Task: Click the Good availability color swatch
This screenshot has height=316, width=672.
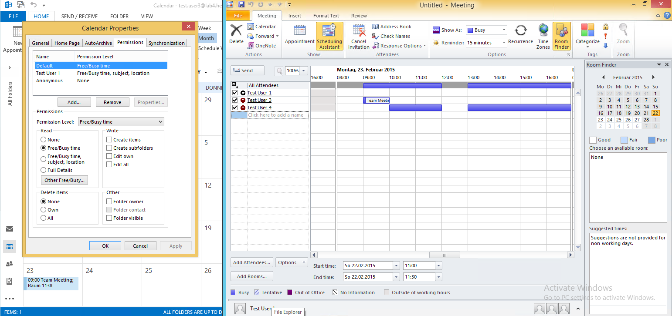Action: (x=593, y=140)
